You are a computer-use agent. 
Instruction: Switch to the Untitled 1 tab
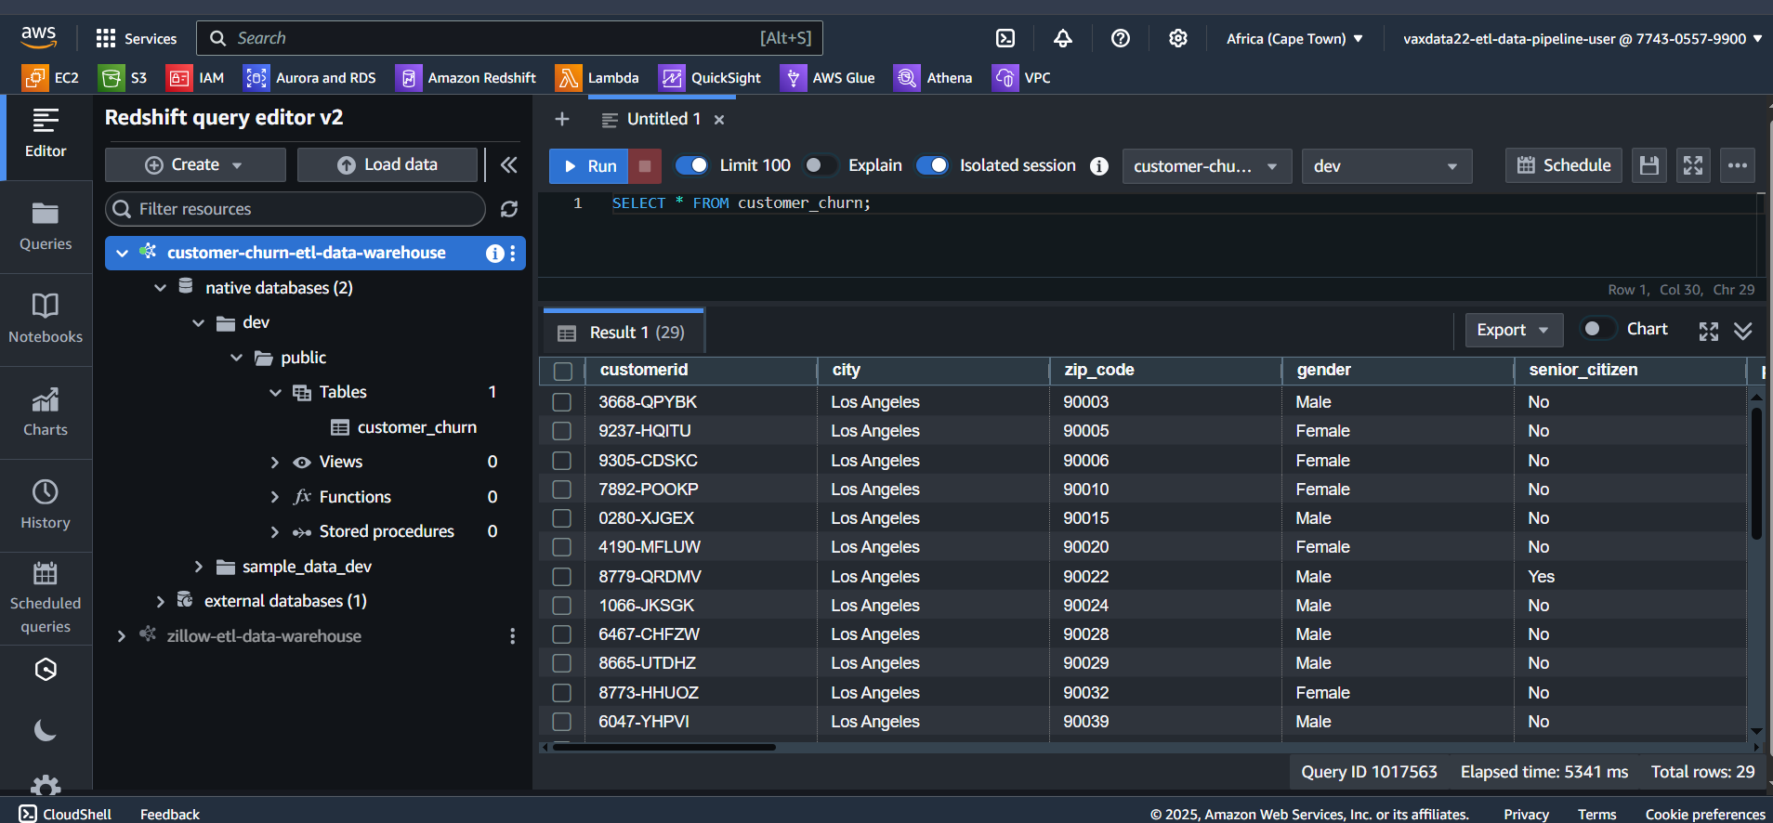tap(663, 119)
